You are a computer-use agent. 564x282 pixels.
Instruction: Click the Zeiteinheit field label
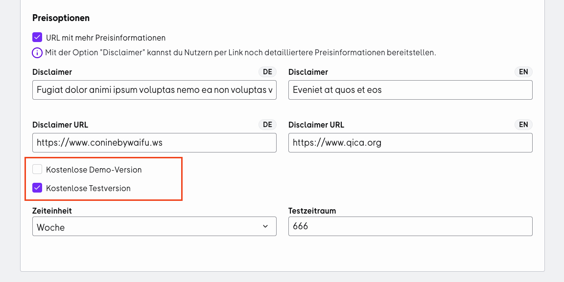click(52, 211)
